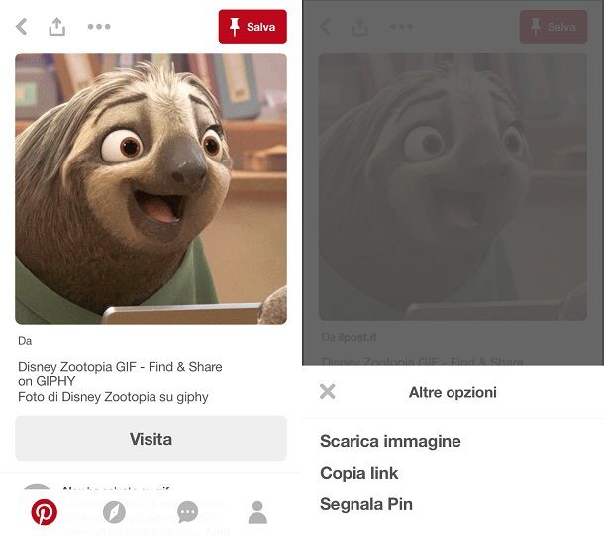This screenshot has width=604, height=536.
Task: Click the 'Da ilpost.it' source text
Action: coord(349,337)
